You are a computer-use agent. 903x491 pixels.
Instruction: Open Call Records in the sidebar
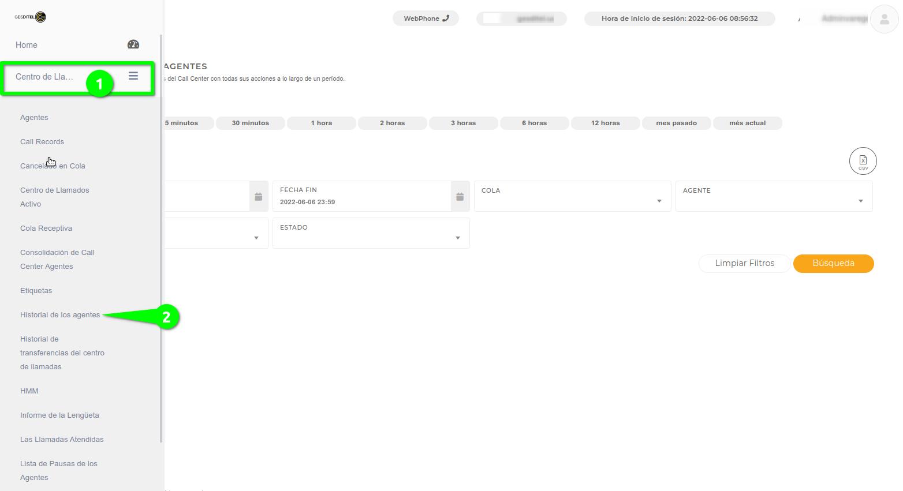[x=42, y=142]
